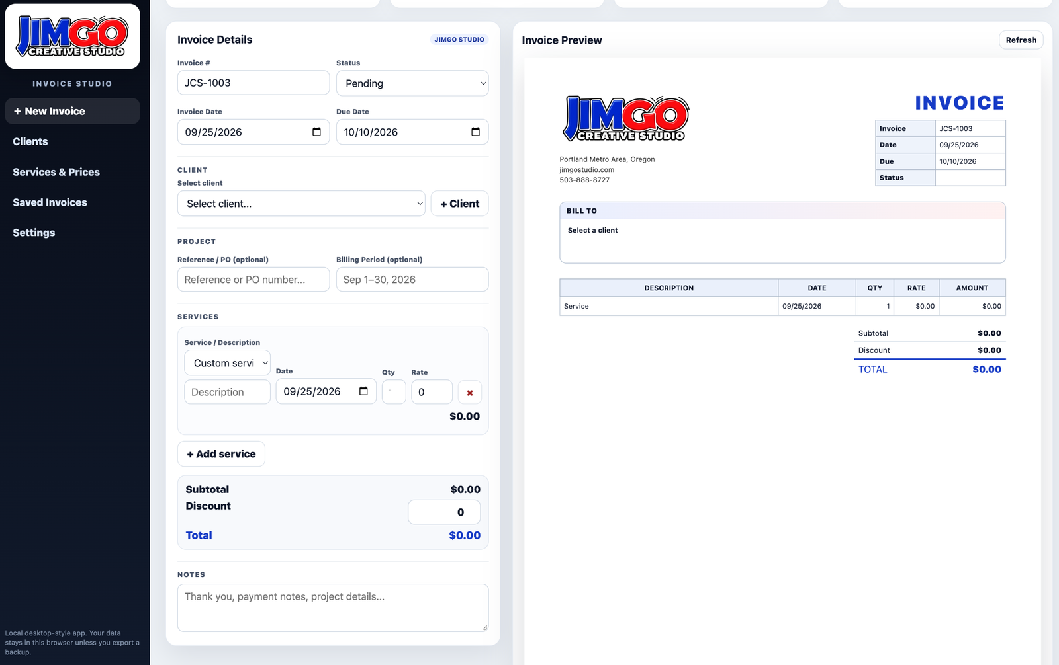Click the JIMGO logo in invoice preview

click(626, 119)
